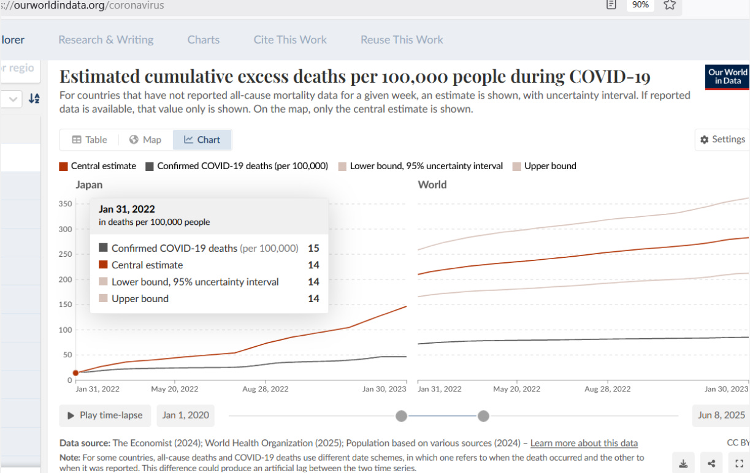The image size is (750, 473).
Task: Switch to Table view
Action: (x=90, y=140)
